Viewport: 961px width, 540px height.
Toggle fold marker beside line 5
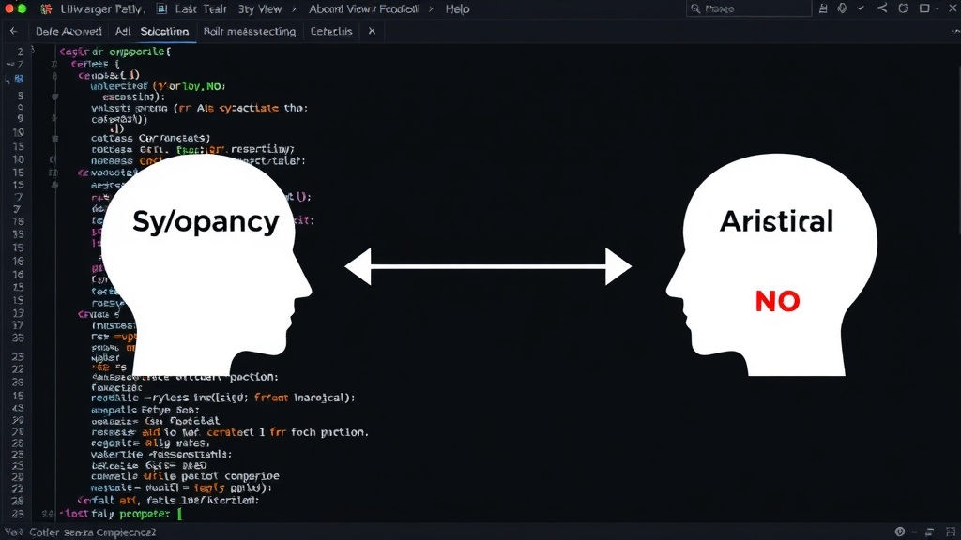click(54, 97)
